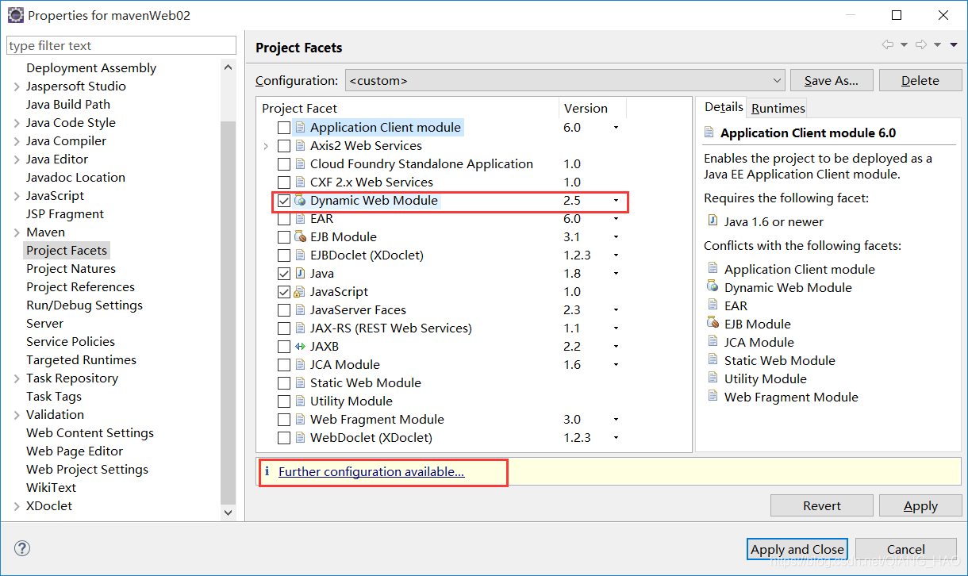968x576 pixels.
Task: Uncheck the Dynamic Web Module checkbox
Action: (x=284, y=201)
